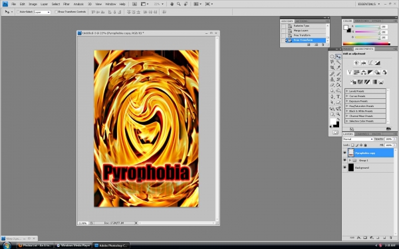Viewport: 399px width, 249px height.
Task: Switch to the Actions tab
Action: pyautogui.click(x=301, y=21)
